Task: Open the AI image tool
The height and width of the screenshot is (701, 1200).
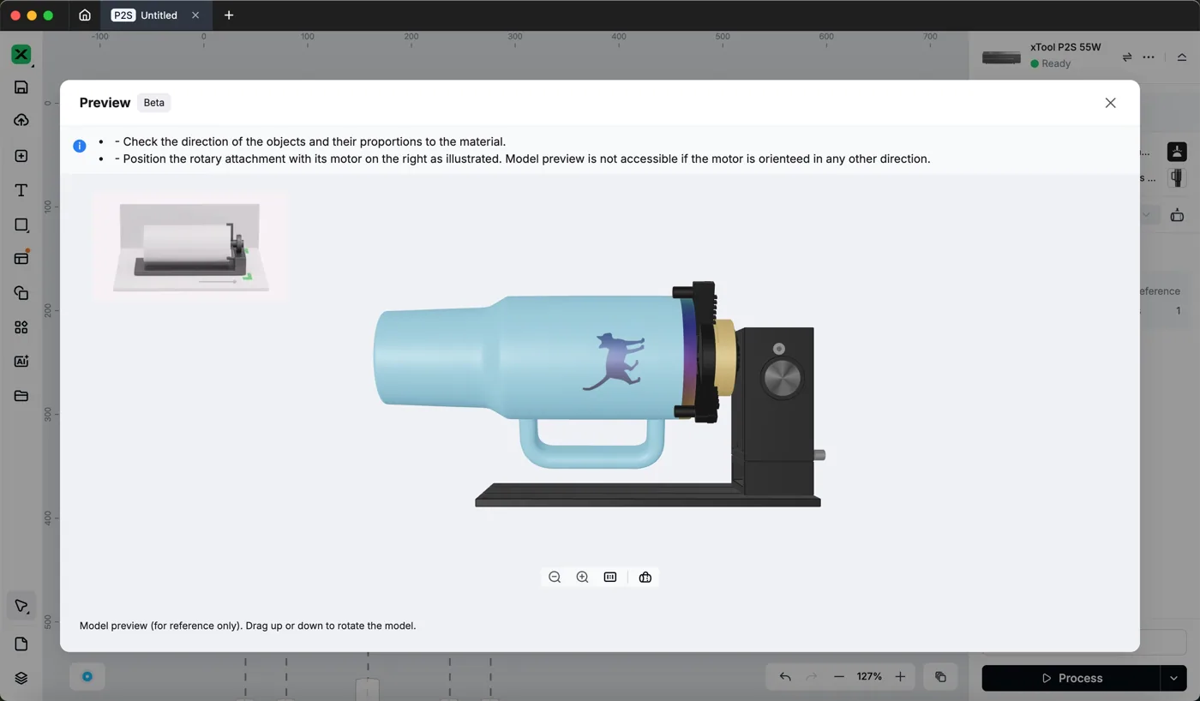Action: [21, 362]
